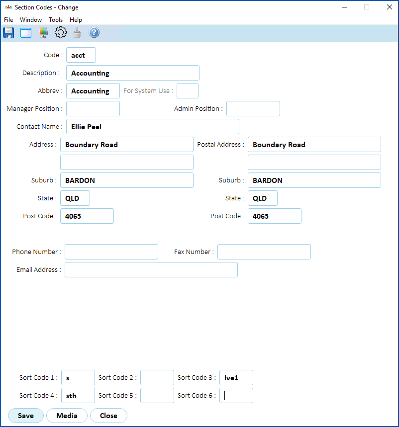This screenshot has width=399, height=427.
Task: Click the Code field containing acct
Action: pyautogui.click(x=81, y=55)
